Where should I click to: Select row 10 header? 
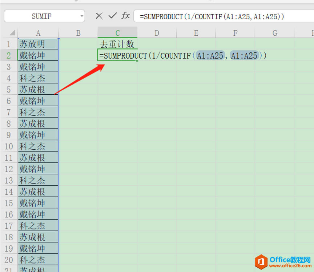point(9,146)
